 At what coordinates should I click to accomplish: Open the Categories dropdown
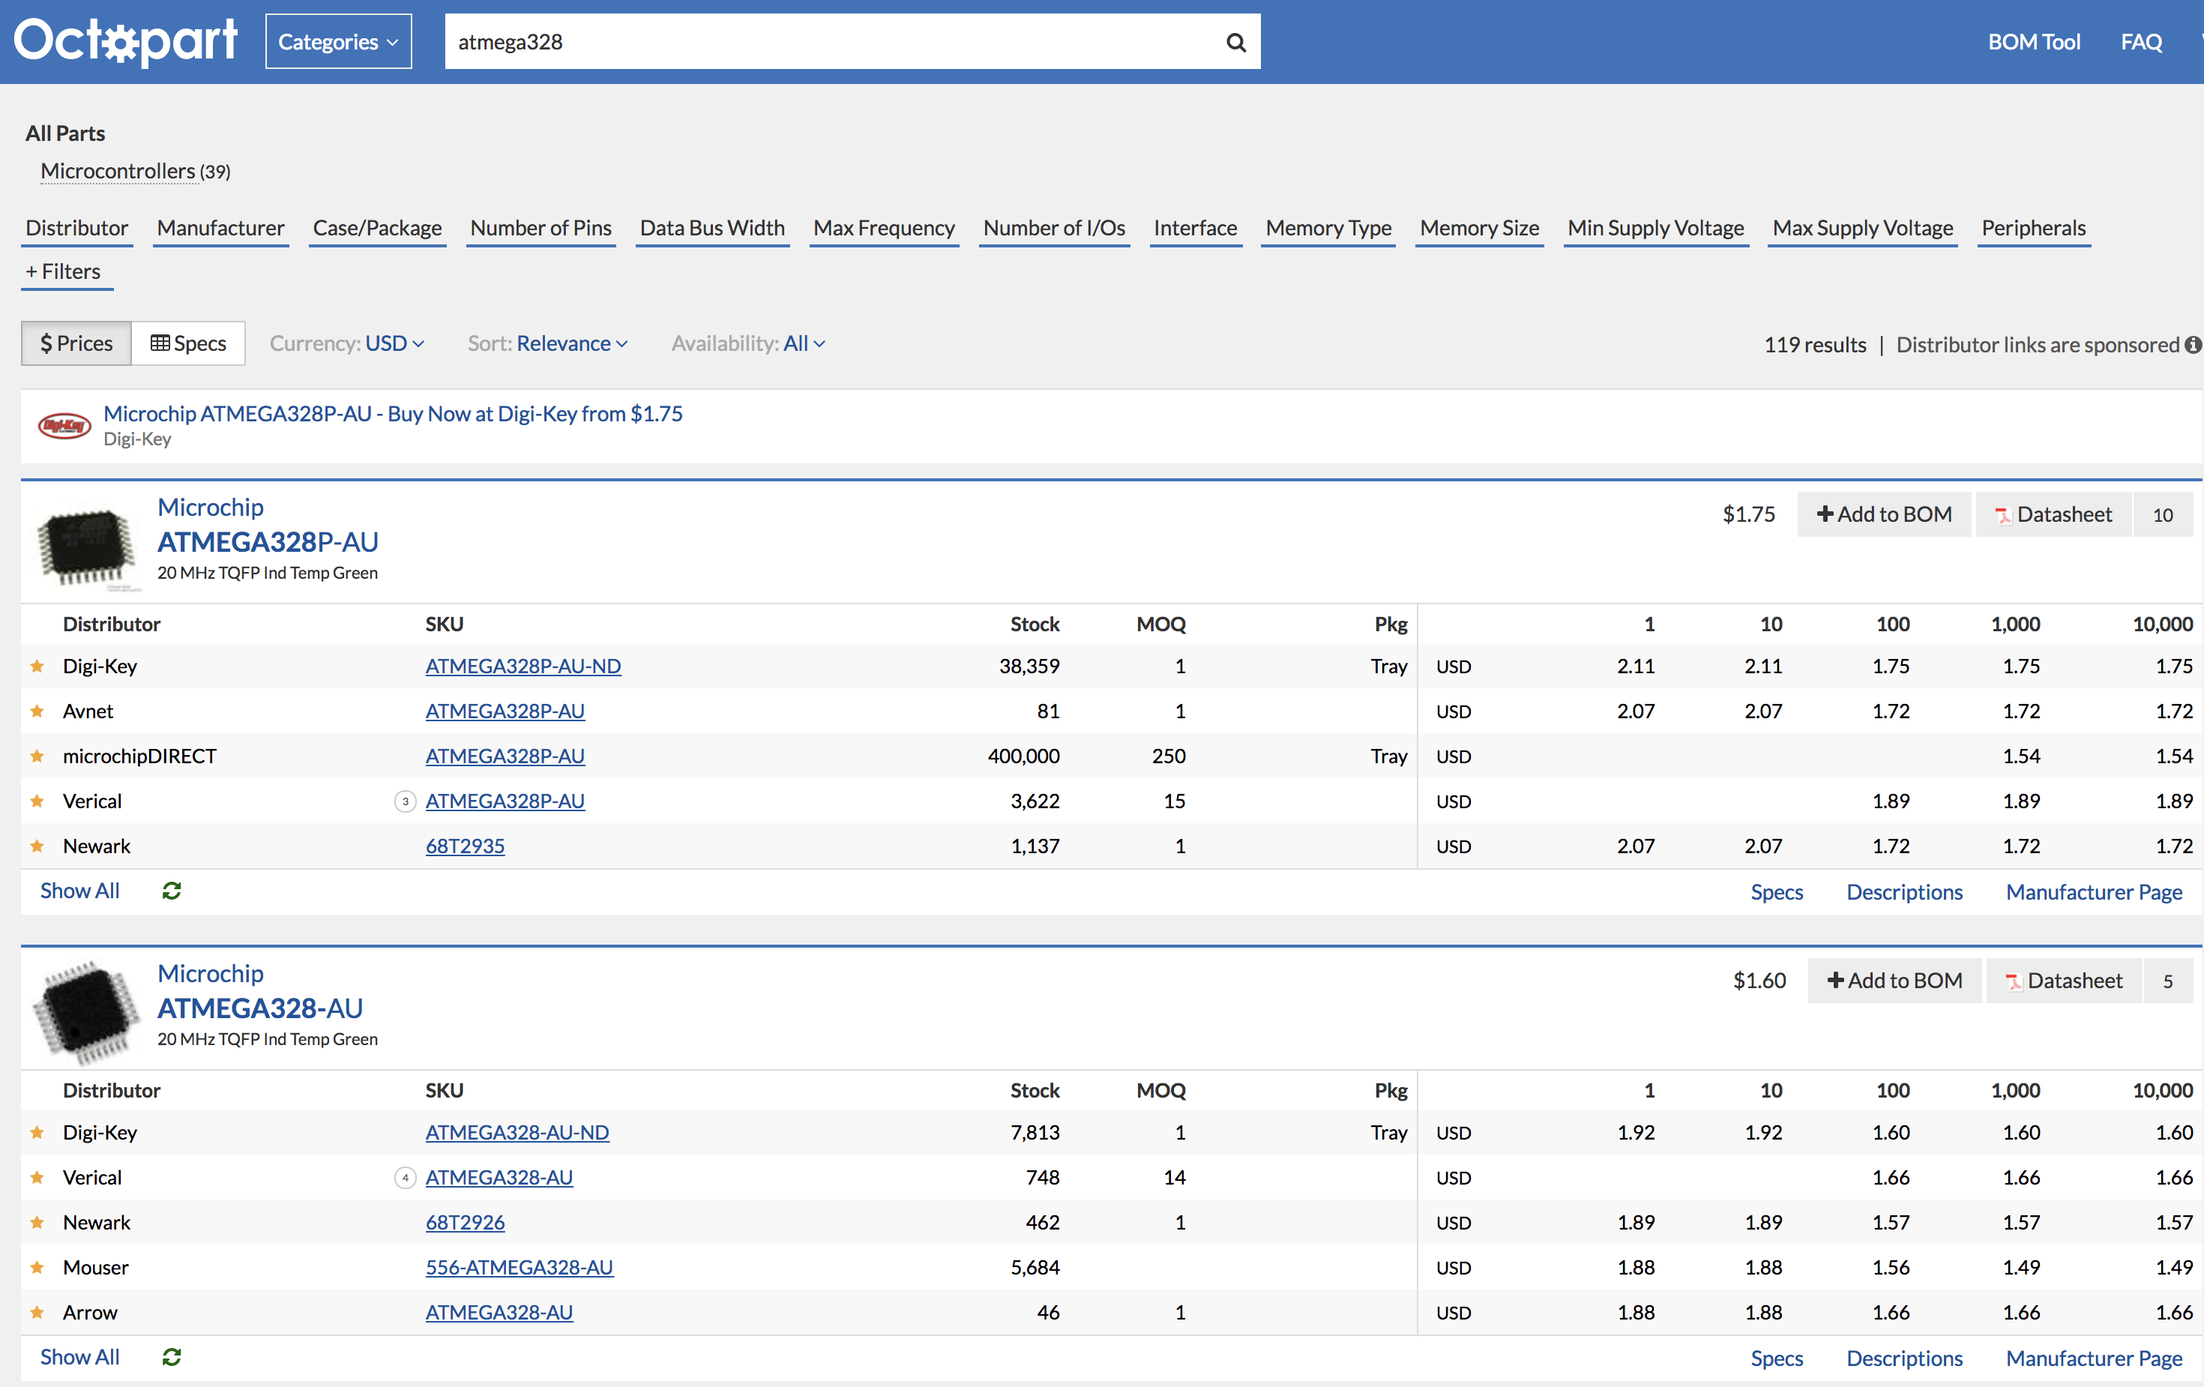(x=338, y=42)
